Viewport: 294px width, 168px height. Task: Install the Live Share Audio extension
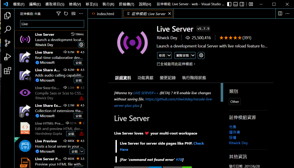coord(79,80)
